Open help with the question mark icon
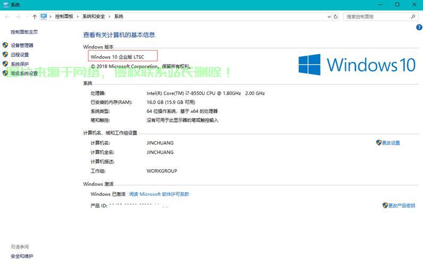This screenshot has height=266, width=423. pos(419,27)
